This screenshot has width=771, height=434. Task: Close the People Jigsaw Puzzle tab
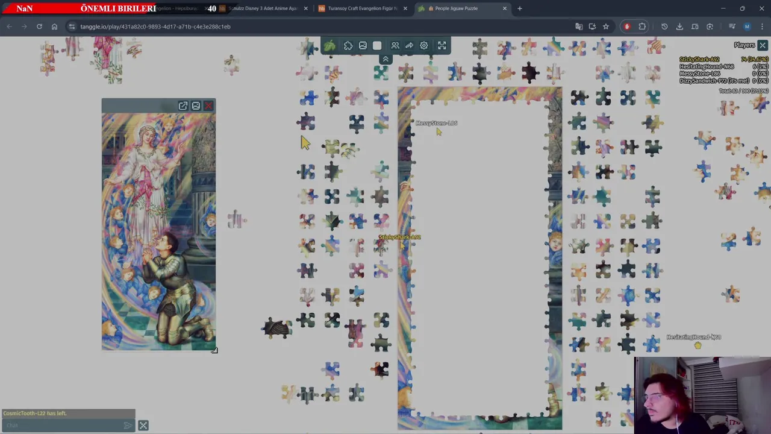click(x=505, y=8)
